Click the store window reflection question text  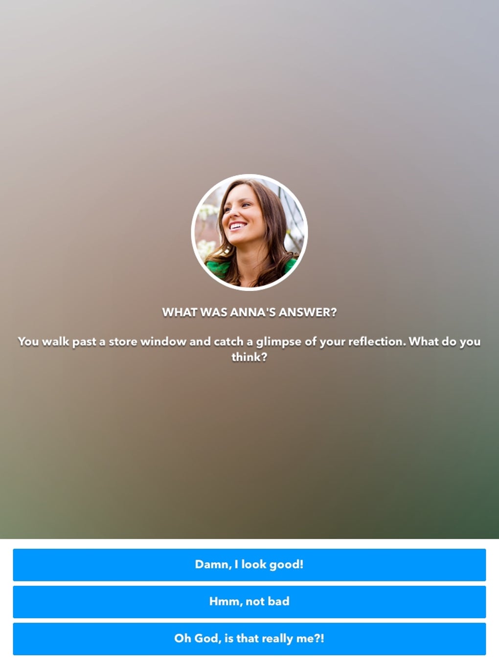click(249, 349)
